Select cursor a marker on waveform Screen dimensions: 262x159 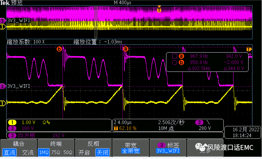[125, 49]
